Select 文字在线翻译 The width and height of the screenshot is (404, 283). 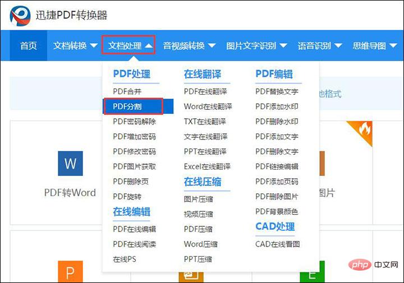point(205,136)
